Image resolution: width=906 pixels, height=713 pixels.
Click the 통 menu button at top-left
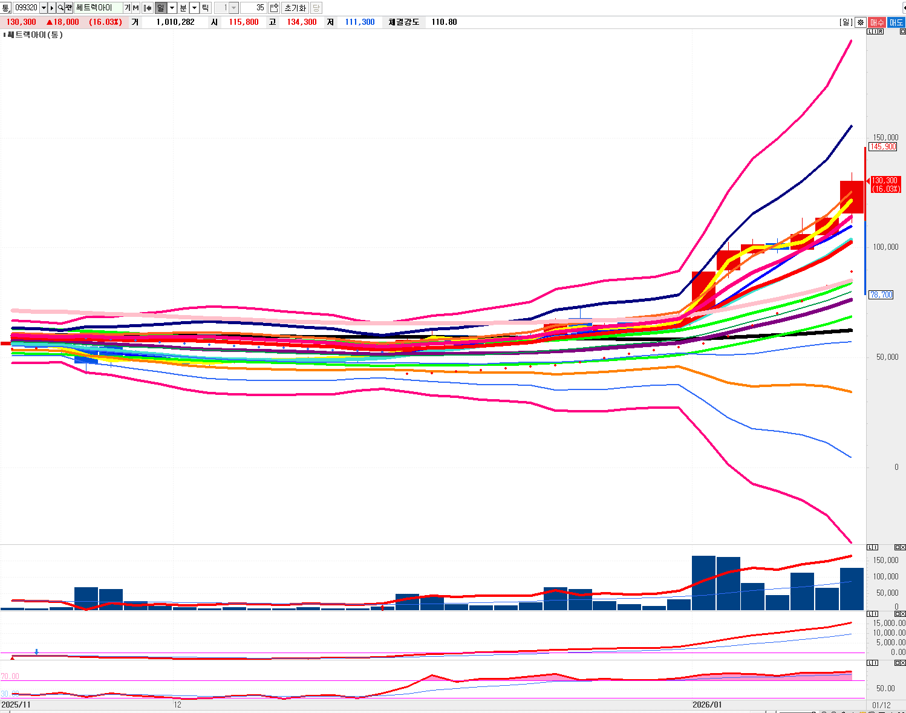[x=6, y=8]
